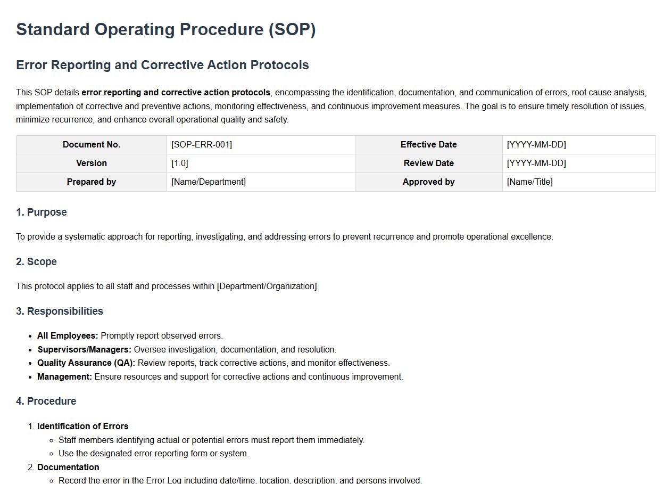
Task: Click the Approved by label cell
Action: (428, 182)
